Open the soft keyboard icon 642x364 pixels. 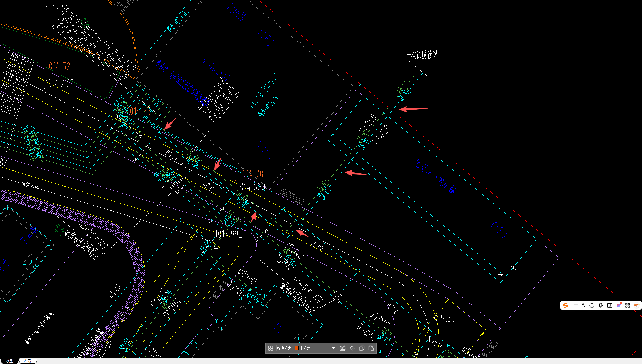[x=610, y=305]
